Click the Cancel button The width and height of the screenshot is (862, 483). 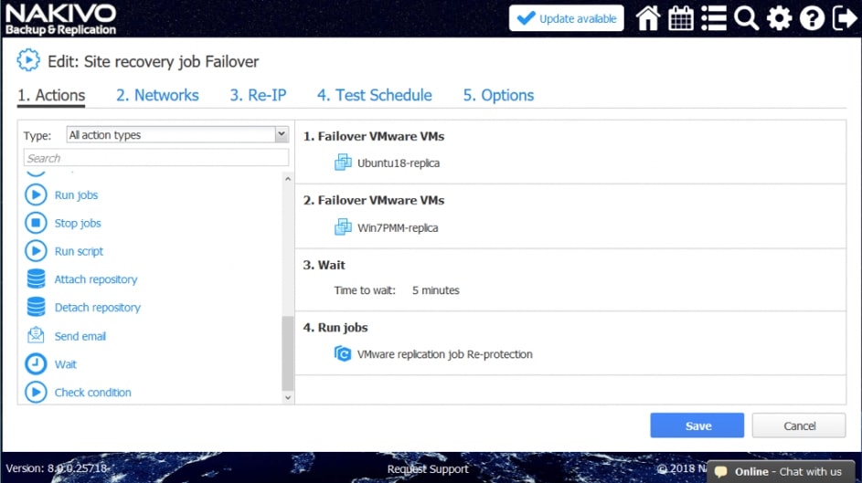(799, 425)
